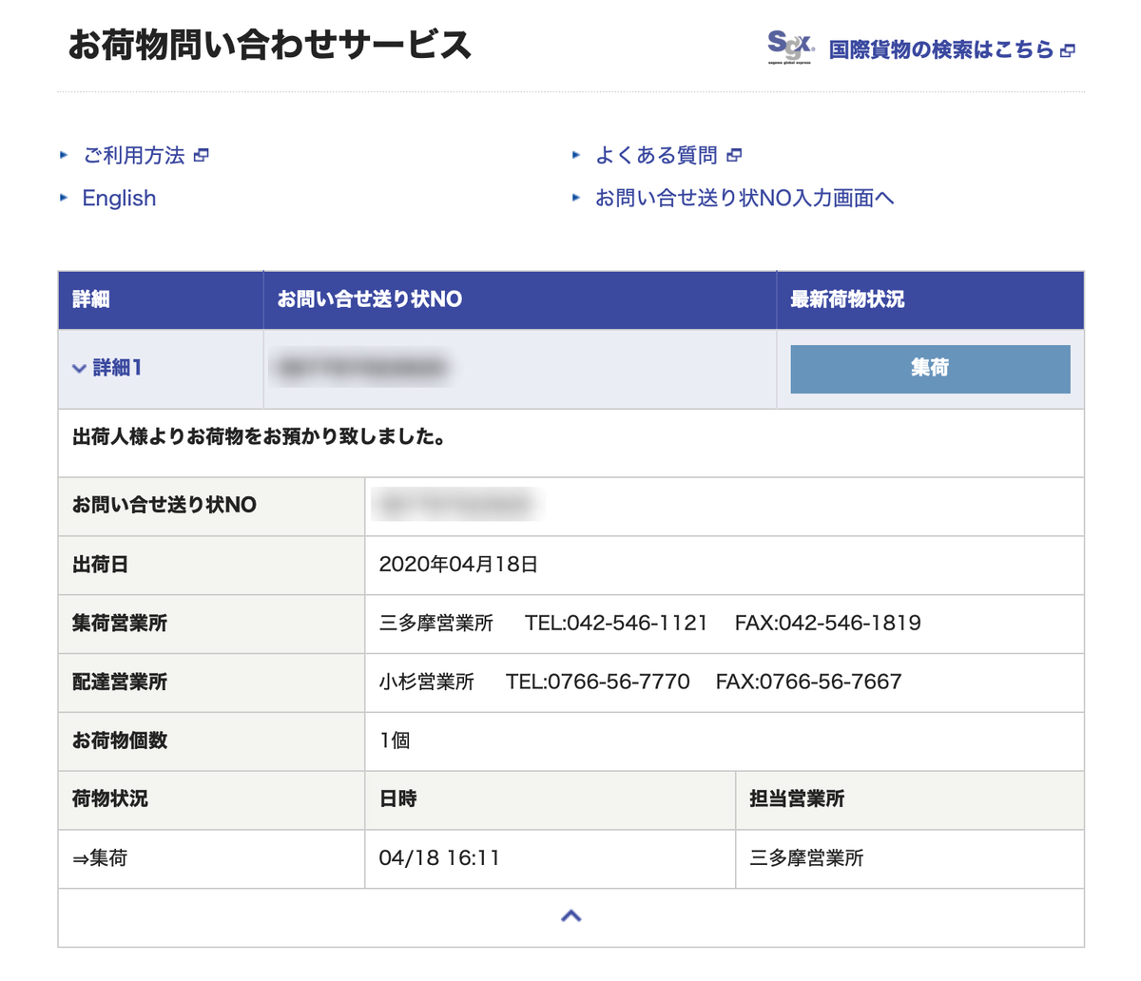
Task: Click お問い合せ送り状NO label in detail table
Action: pos(164,505)
